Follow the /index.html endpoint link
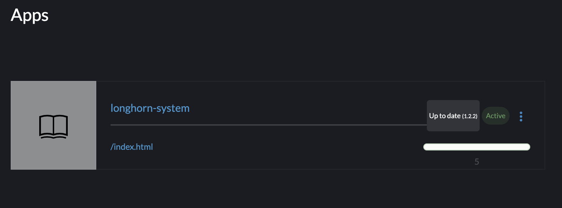The height and width of the screenshot is (208, 562). (x=132, y=147)
